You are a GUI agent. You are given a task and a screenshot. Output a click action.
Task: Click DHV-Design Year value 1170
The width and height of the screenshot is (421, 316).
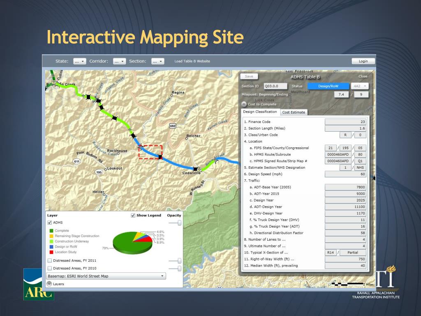tap(345, 213)
